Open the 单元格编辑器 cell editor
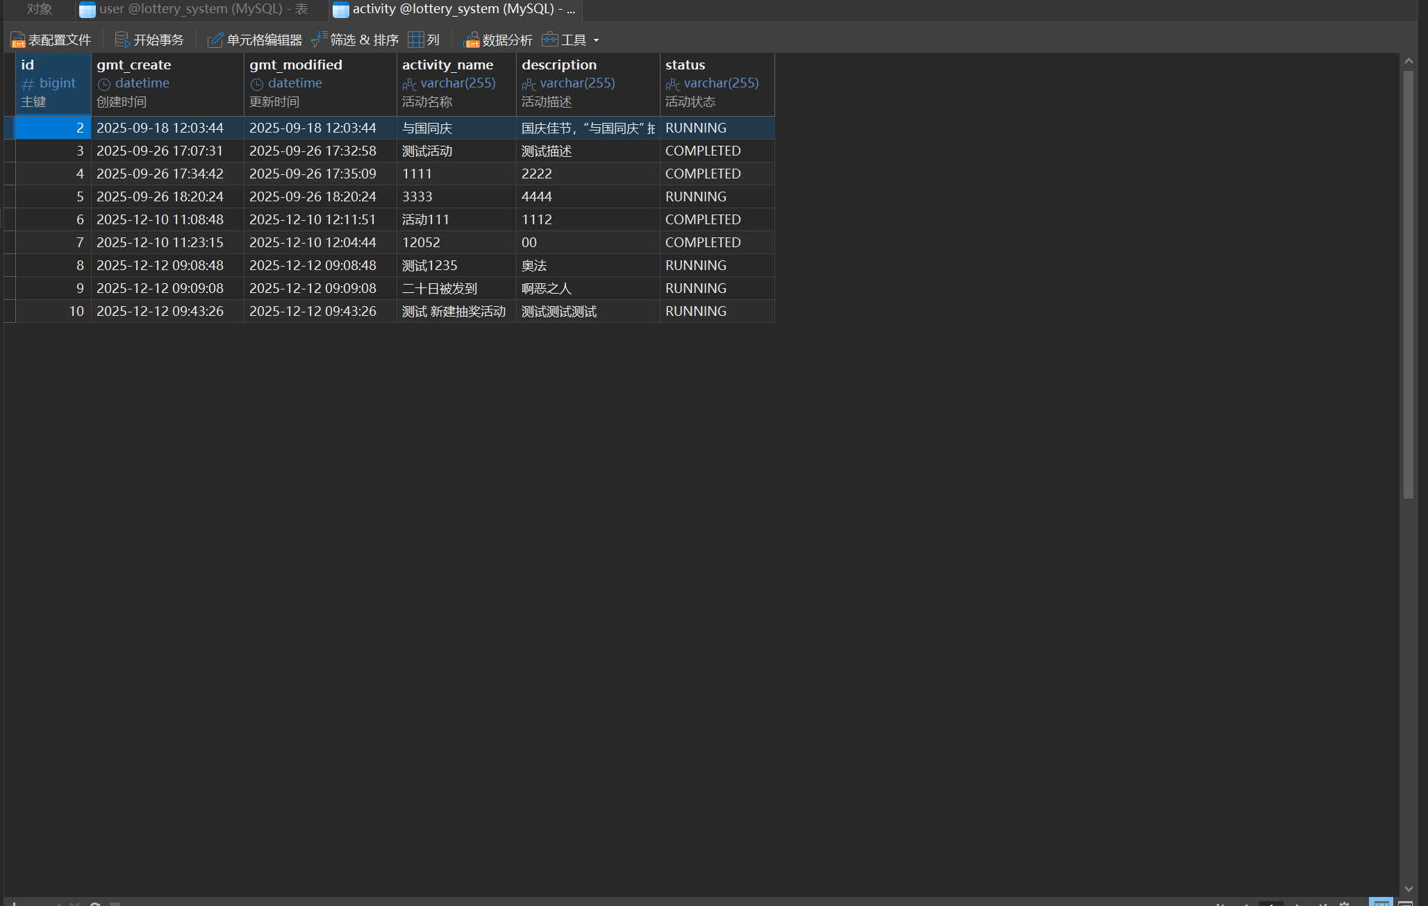The height and width of the screenshot is (906, 1428). pyautogui.click(x=215, y=40)
